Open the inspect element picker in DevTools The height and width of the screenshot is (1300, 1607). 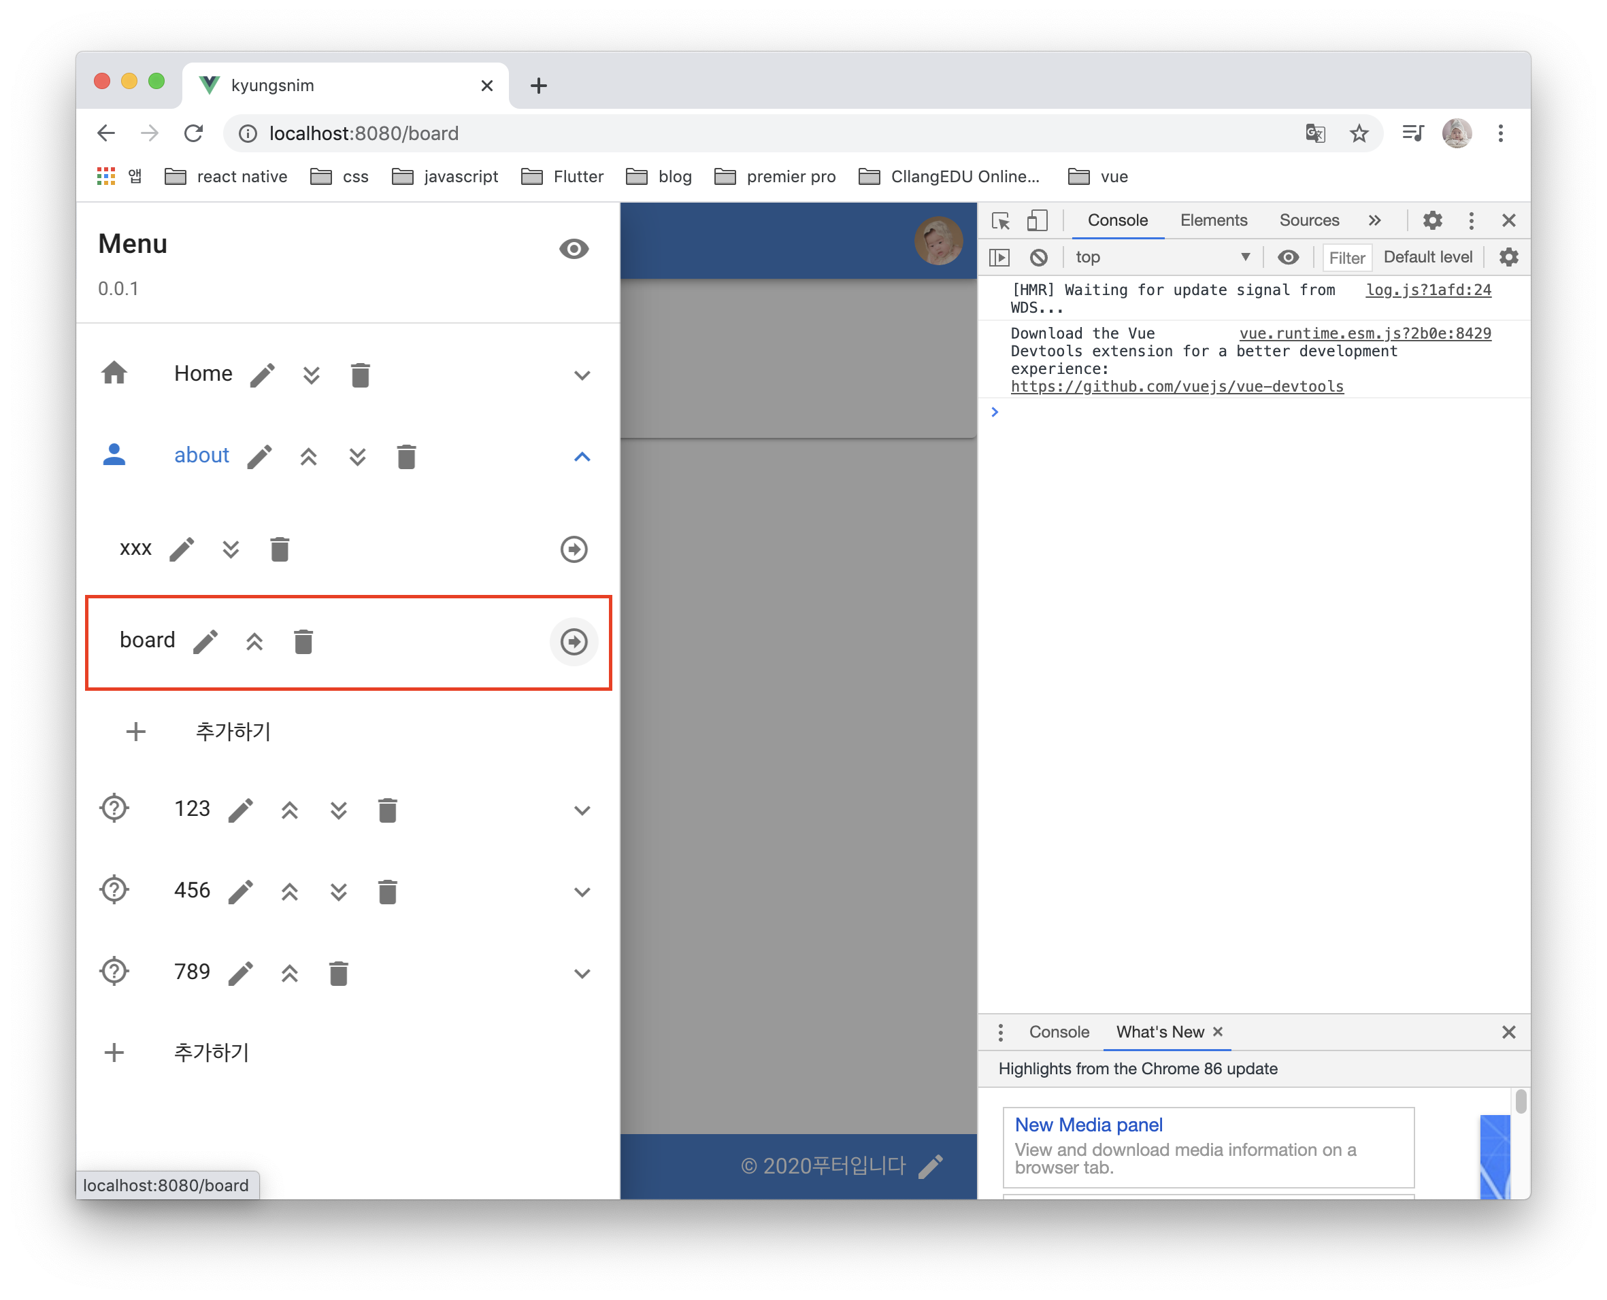1000,221
